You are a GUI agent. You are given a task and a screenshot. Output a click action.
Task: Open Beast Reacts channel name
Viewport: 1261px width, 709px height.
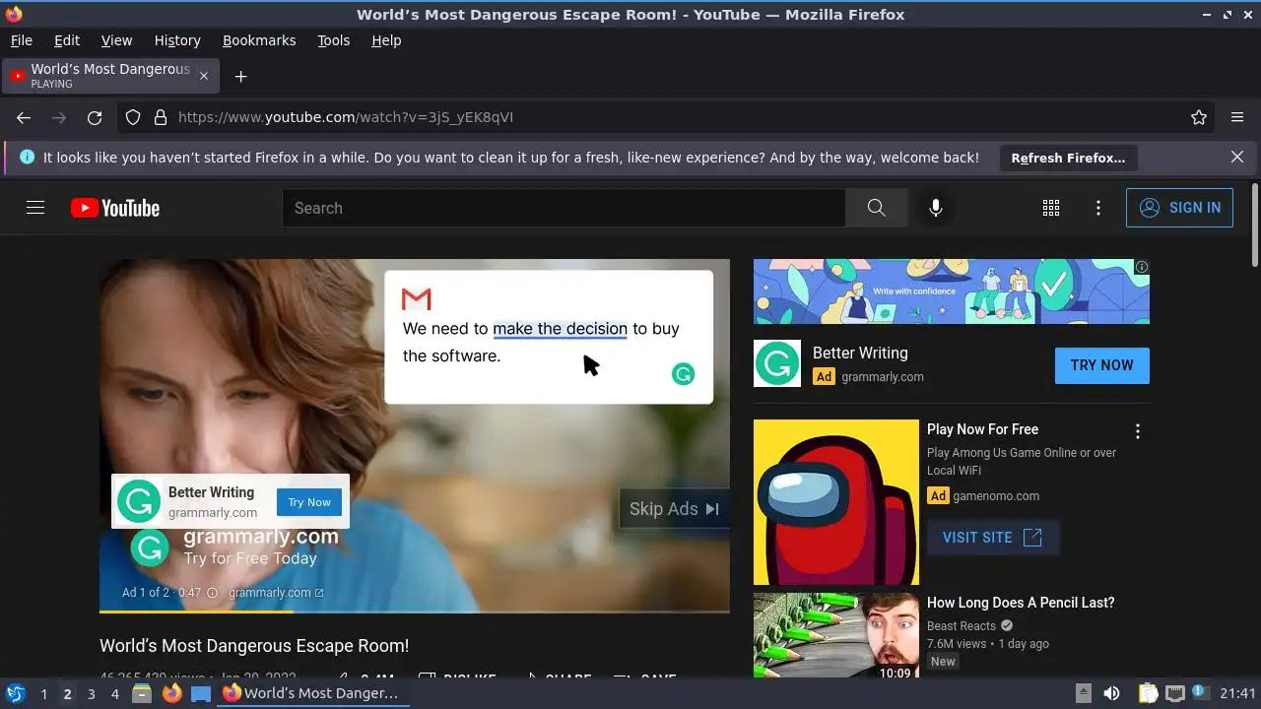[962, 626]
